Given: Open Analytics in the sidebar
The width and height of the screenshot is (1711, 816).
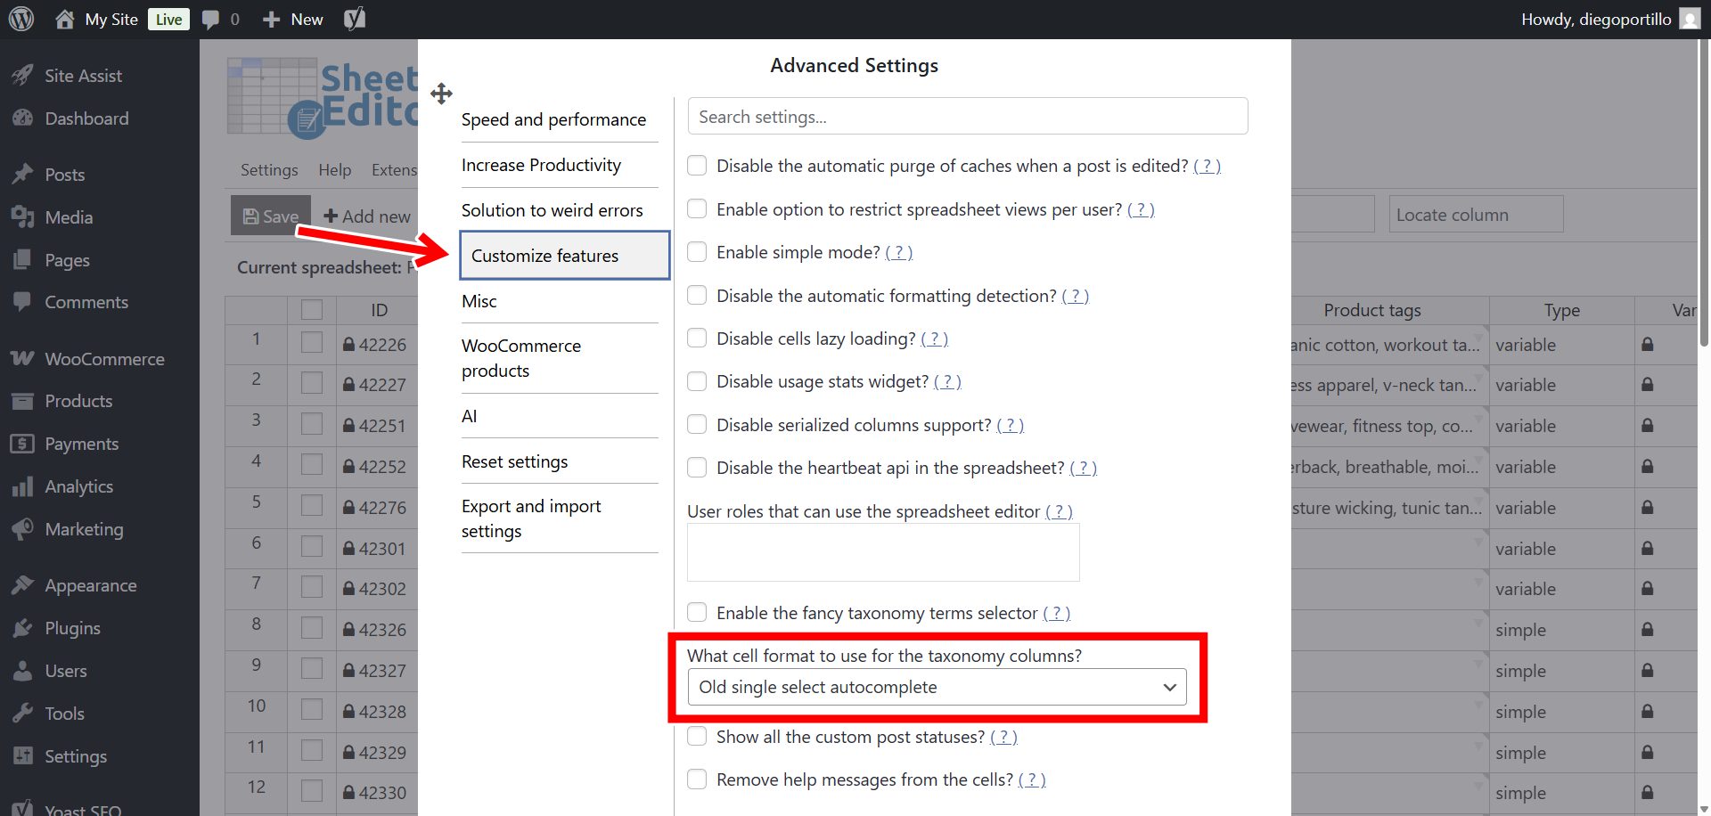Looking at the screenshot, I should point(78,486).
